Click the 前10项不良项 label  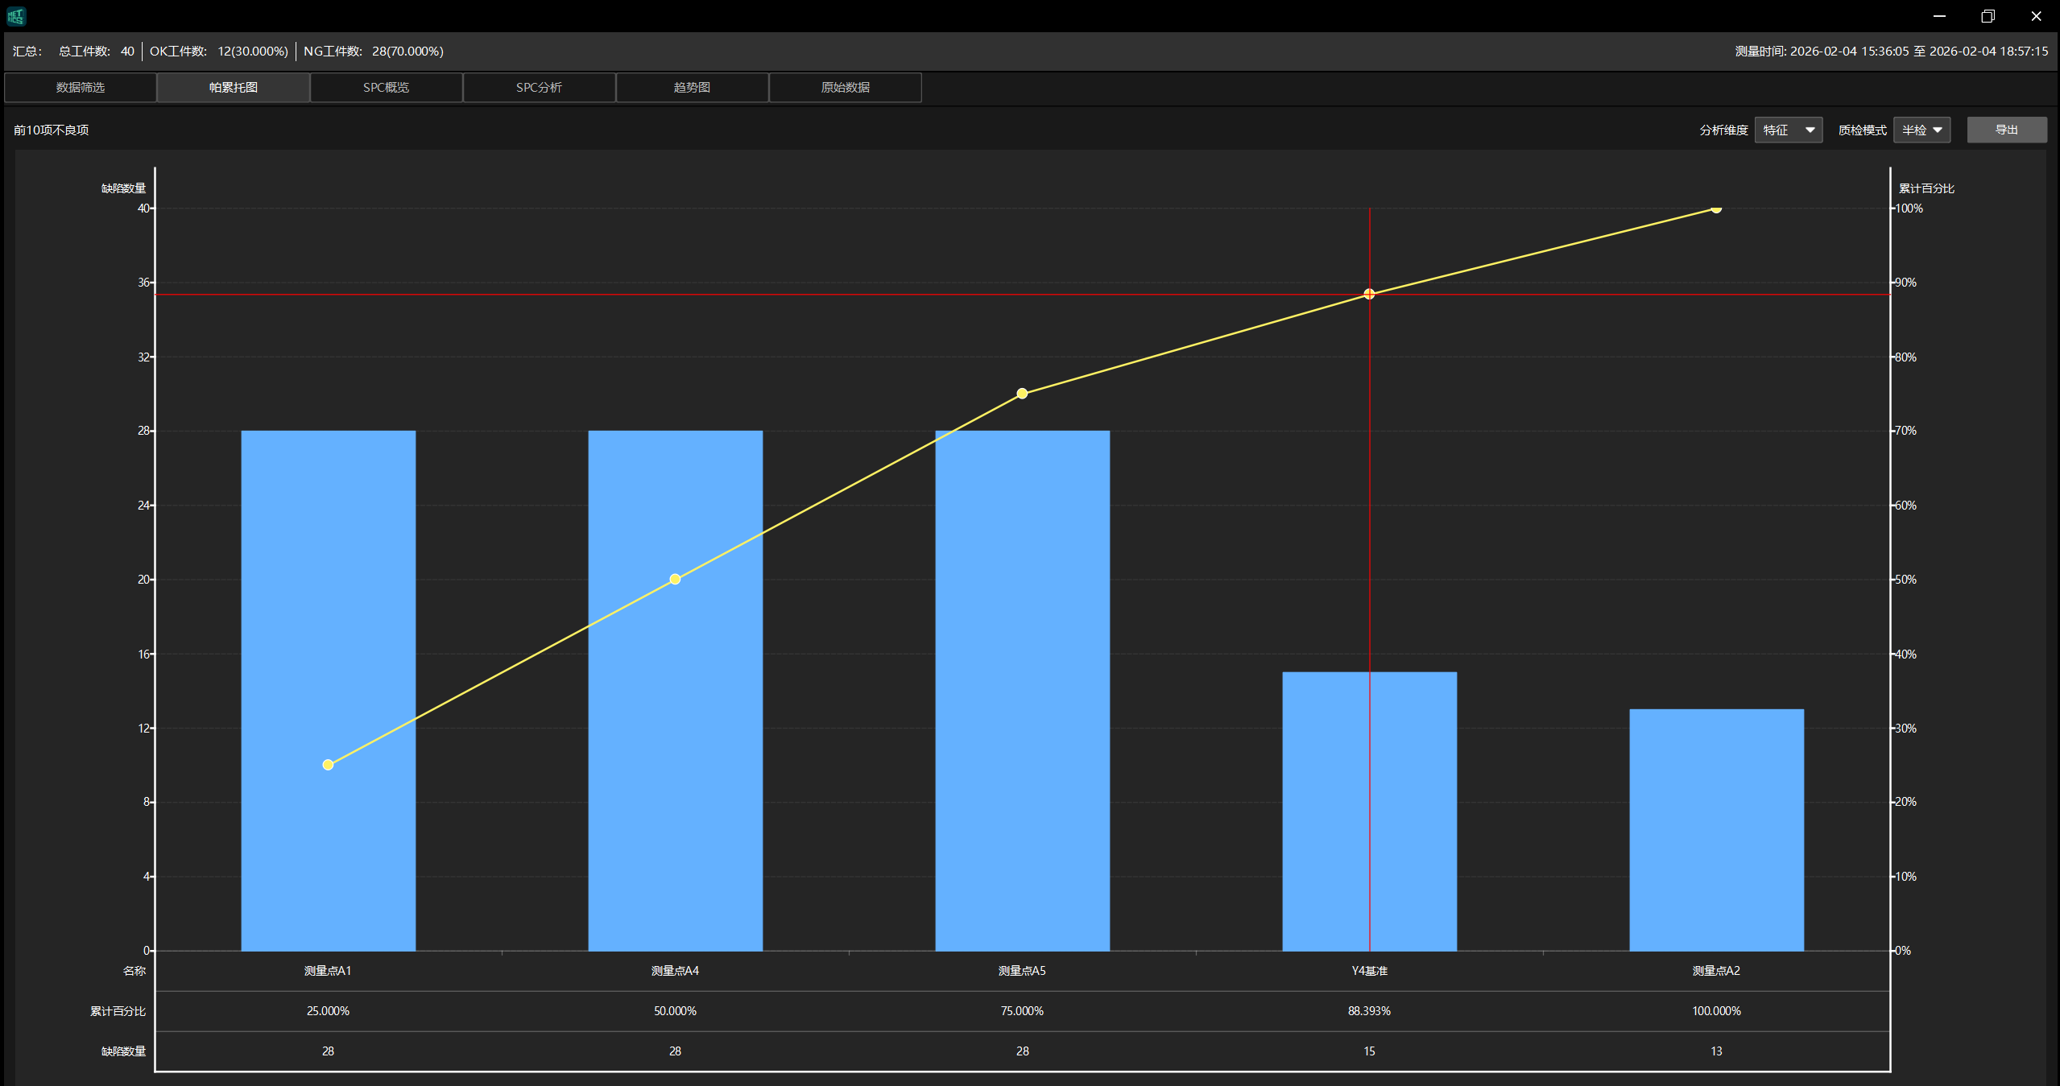pos(52,130)
